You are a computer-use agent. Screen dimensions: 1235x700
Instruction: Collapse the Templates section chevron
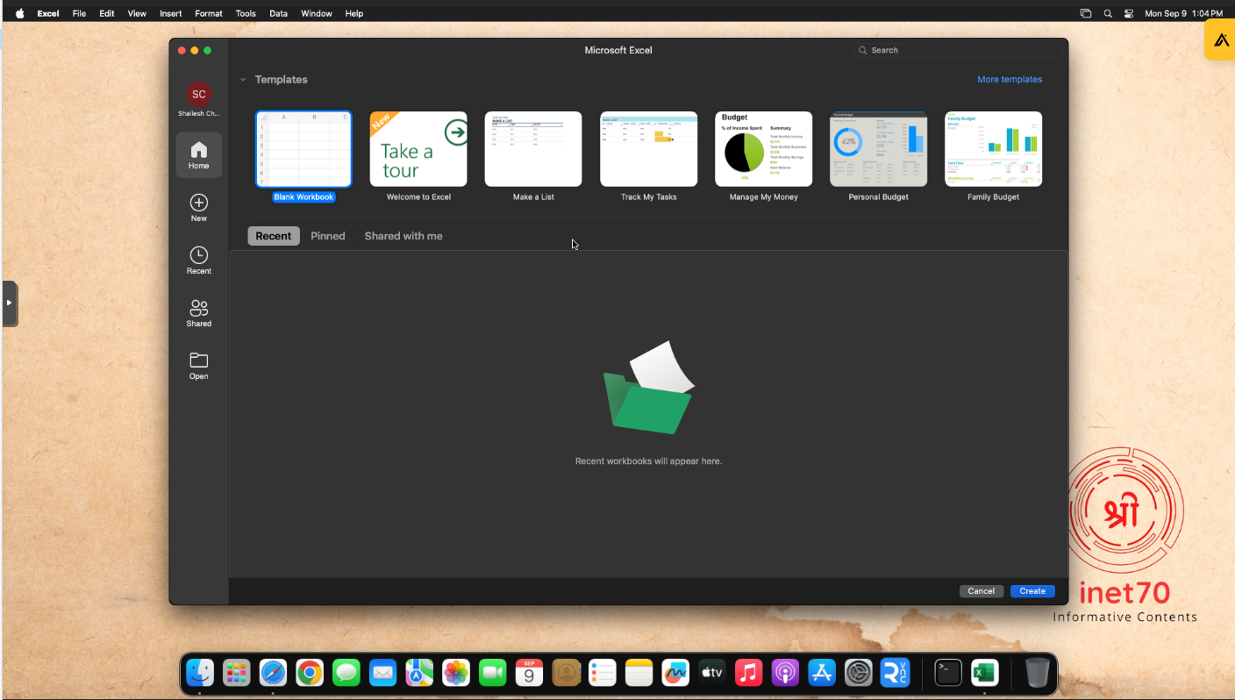tap(243, 80)
